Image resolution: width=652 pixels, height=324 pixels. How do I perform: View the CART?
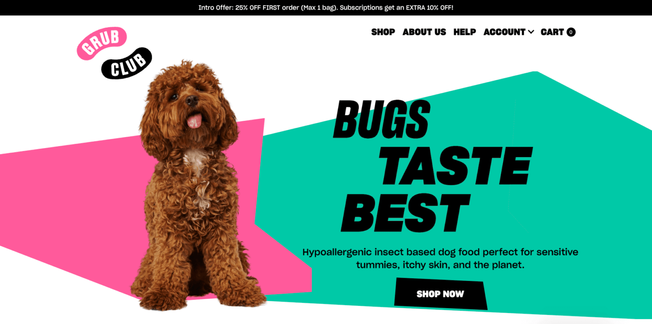click(x=552, y=32)
